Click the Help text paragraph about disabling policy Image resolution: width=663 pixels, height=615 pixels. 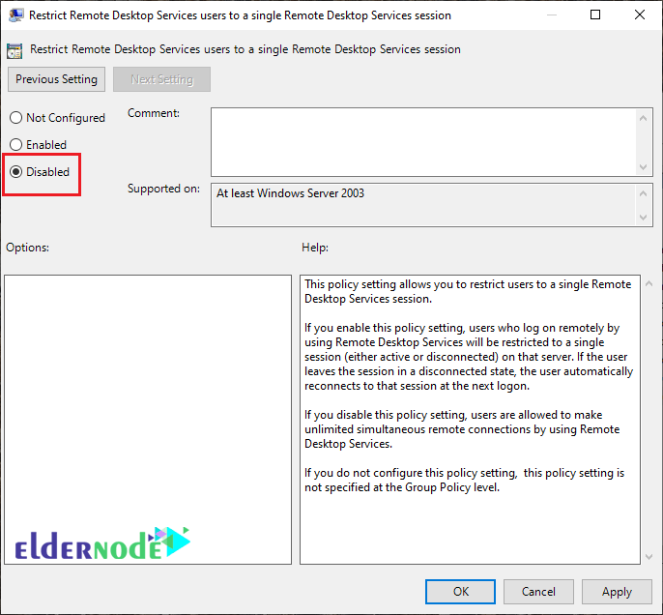click(462, 429)
